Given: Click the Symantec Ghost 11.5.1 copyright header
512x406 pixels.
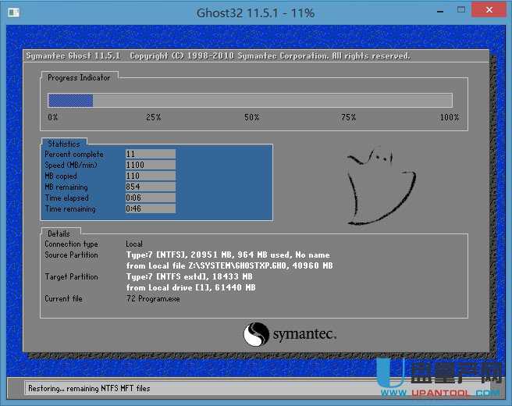Looking at the screenshot, I should pos(218,56).
